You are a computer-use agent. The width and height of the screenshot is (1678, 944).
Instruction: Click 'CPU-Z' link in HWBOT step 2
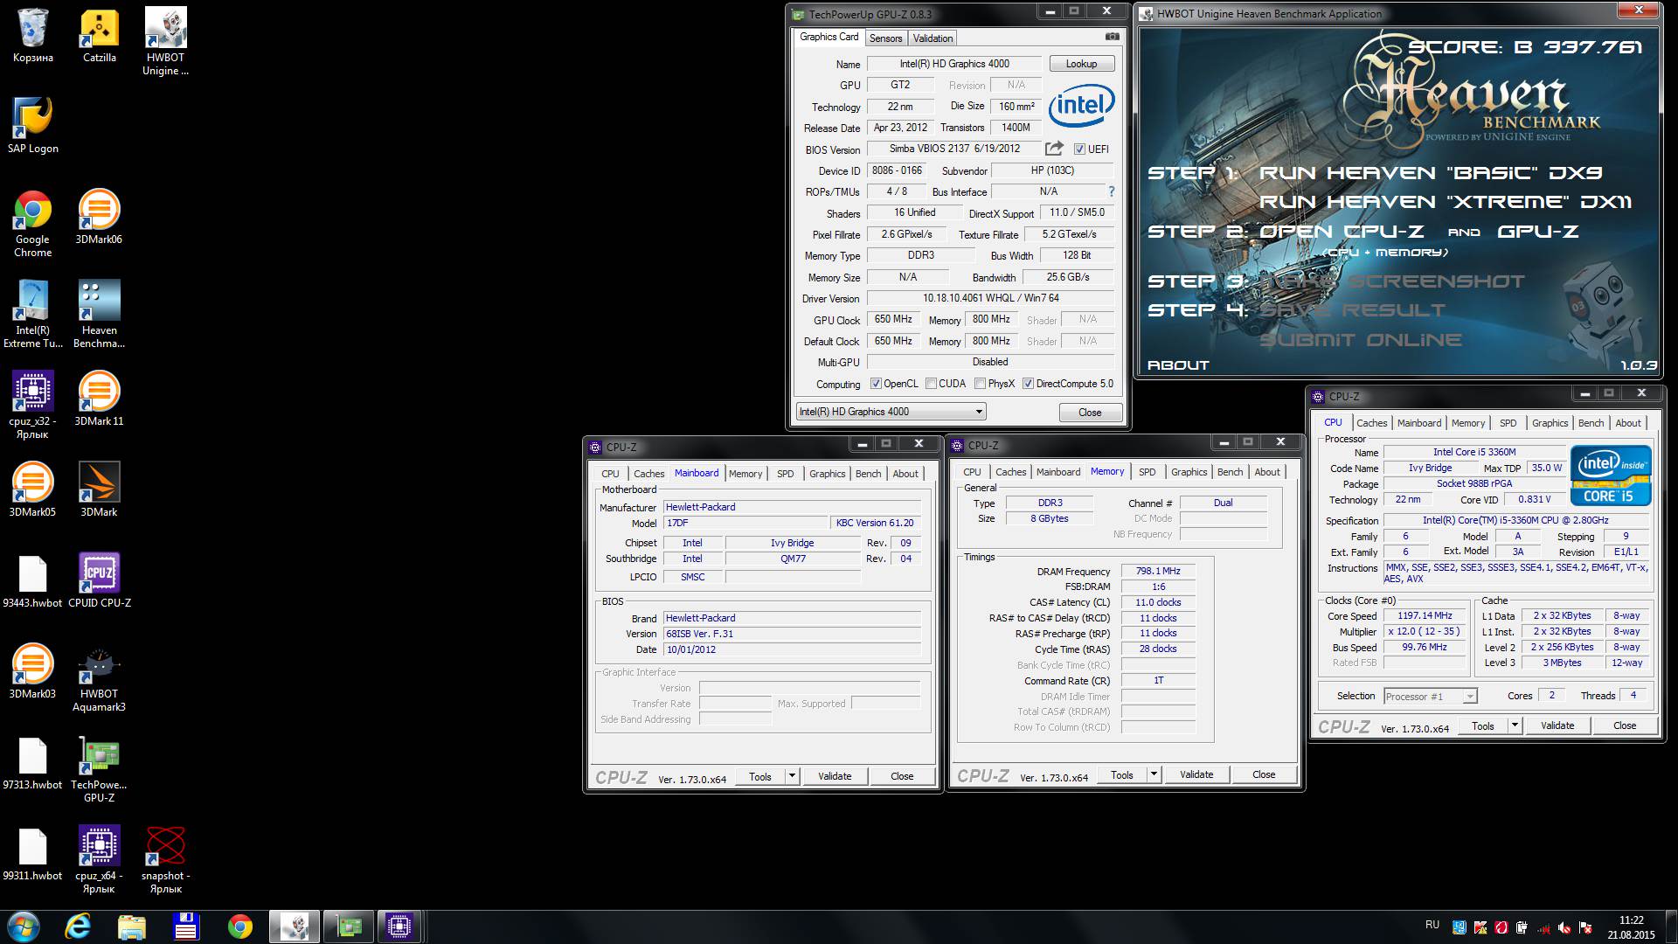[x=1383, y=232]
